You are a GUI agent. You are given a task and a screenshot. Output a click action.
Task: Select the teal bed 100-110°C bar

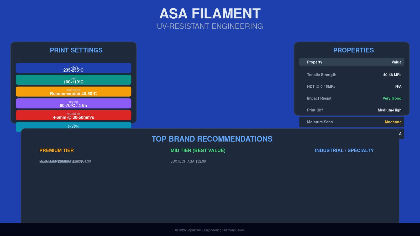pos(73,80)
